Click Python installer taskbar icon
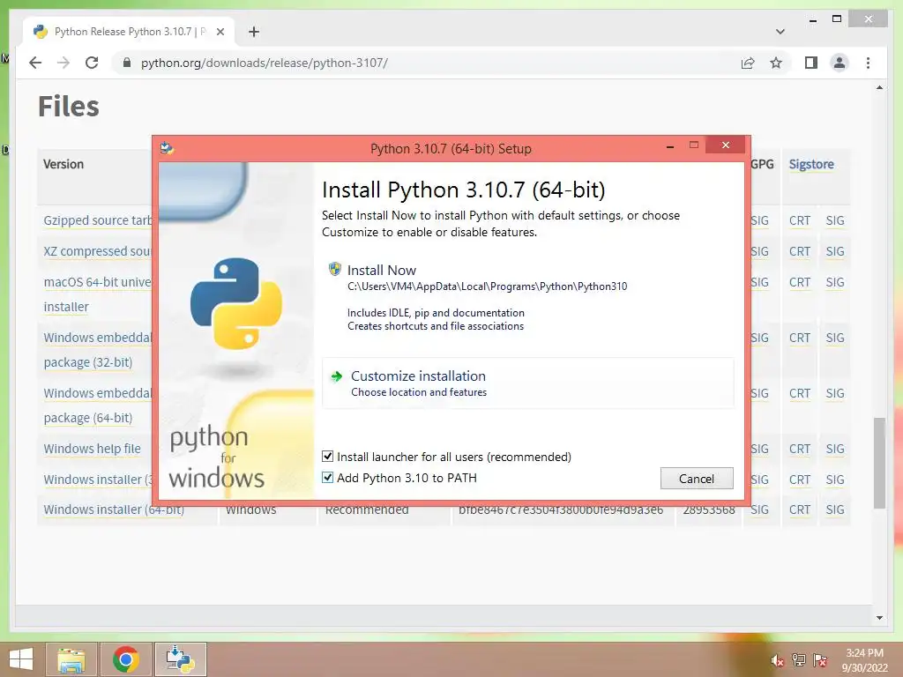The image size is (903, 677). tap(180, 659)
